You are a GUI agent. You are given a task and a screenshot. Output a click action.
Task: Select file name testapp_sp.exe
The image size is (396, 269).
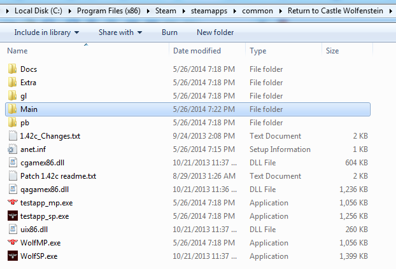(45, 216)
